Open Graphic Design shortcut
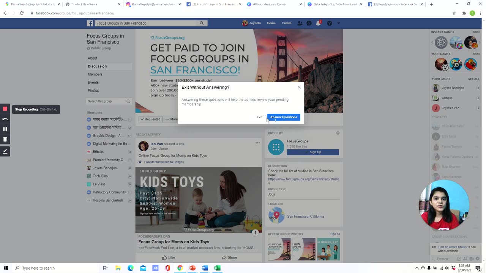Viewport: 486px width, 273px height. coord(109,136)
